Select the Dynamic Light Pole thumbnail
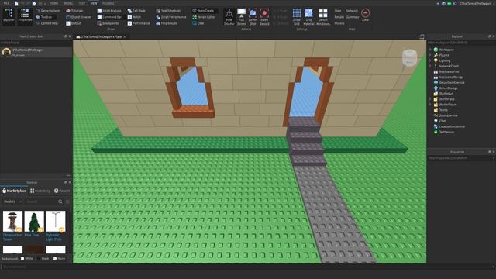The image size is (496, 279). pos(56,222)
